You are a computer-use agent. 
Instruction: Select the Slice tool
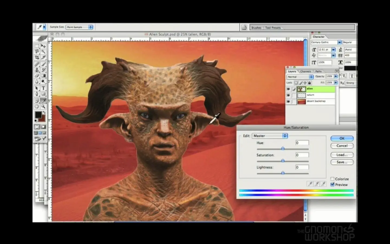pos(43,57)
